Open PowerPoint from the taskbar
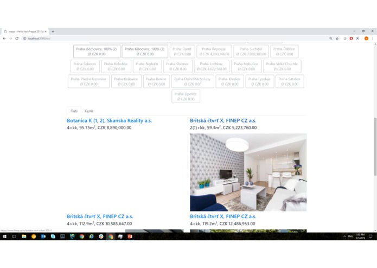 point(130,237)
